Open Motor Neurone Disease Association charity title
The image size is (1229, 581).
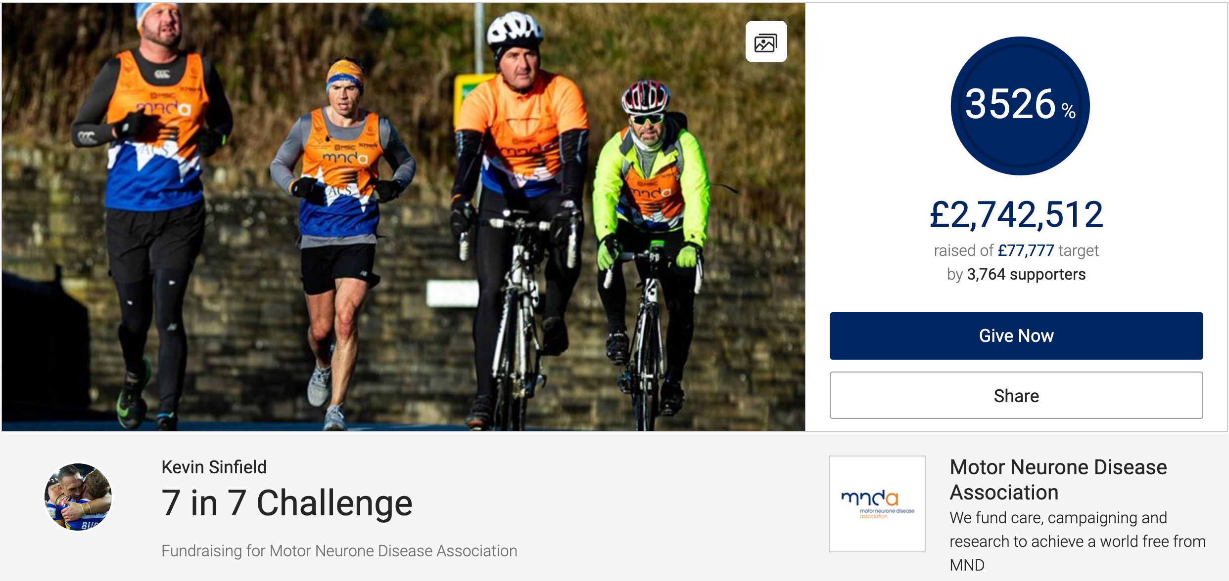click(1058, 480)
